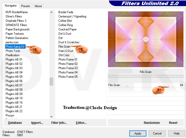Select Plugins AB 01 category
Screen dimensions: 186x138
click(x=14, y=60)
